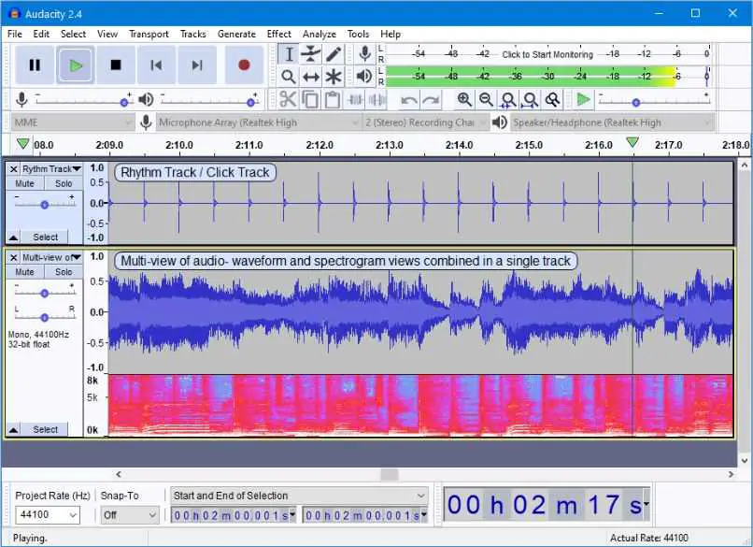Click the recording meter to start monitoring
The height and width of the screenshot is (547, 753).
pos(547,54)
